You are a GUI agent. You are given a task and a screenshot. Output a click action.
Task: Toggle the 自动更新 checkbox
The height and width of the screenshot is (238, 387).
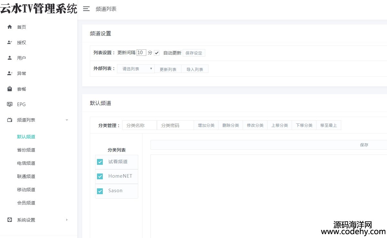157,53
